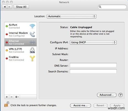This screenshot has width=128, height=111.
Task: Go back with the left arrow
Action: point(5,7)
